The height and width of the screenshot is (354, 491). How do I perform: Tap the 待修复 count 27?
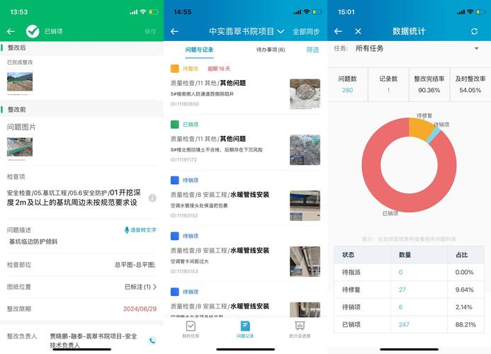(x=402, y=290)
